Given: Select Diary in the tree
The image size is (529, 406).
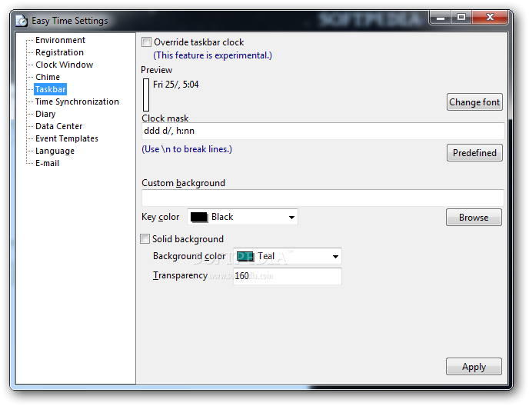Looking at the screenshot, I should point(45,114).
